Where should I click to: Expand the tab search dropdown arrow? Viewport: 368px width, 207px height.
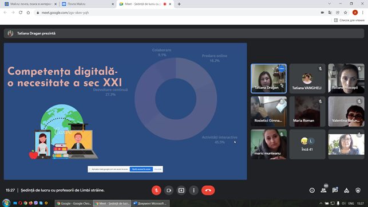[330, 4]
